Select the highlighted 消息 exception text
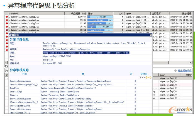 coord(86,52)
